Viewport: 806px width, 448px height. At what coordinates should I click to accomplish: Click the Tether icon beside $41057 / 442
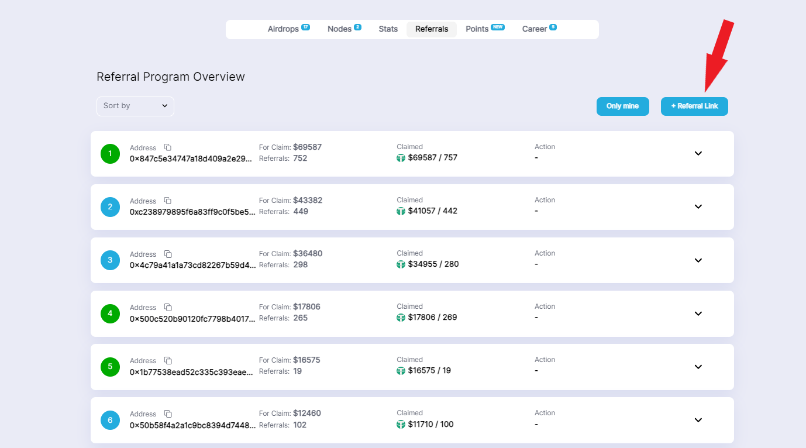click(x=401, y=211)
